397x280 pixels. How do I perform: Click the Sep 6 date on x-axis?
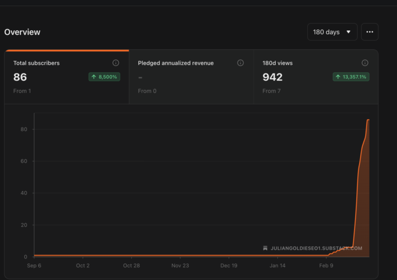34,266
